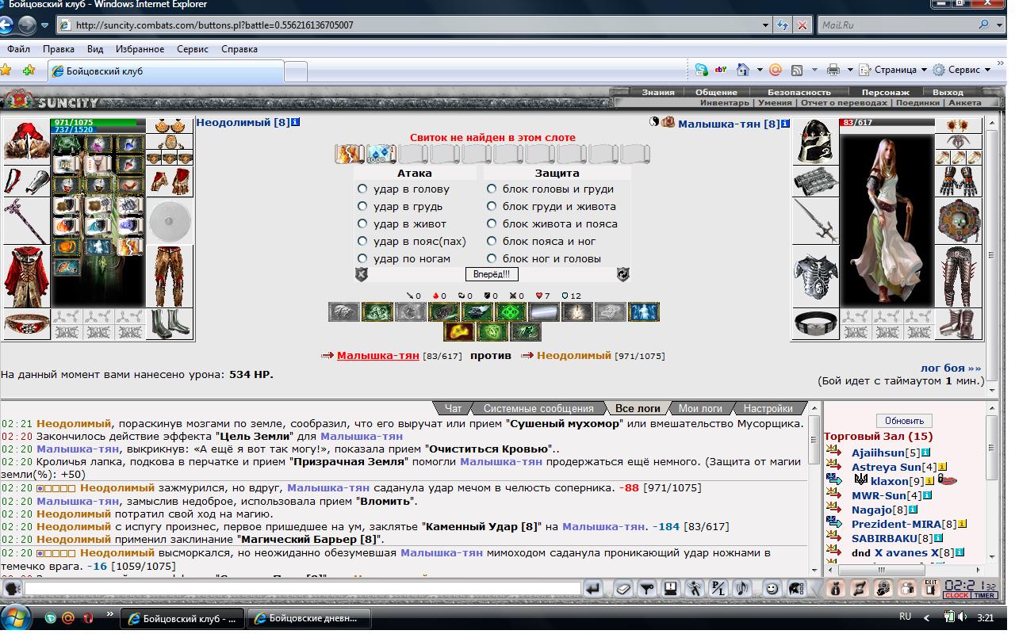Open the Инвентарь link

pos(724,102)
